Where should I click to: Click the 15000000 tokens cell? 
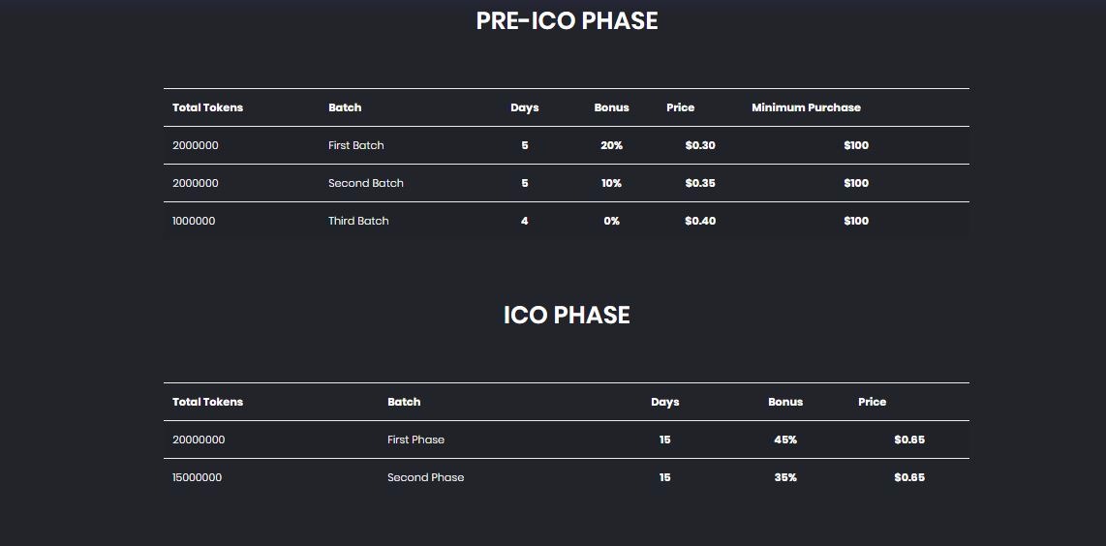(197, 477)
